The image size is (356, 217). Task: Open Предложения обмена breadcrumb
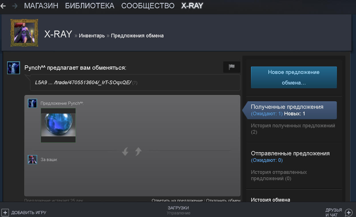[x=137, y=36]
